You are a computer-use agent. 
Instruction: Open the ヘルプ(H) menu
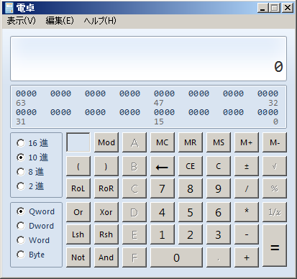point(100,21)
